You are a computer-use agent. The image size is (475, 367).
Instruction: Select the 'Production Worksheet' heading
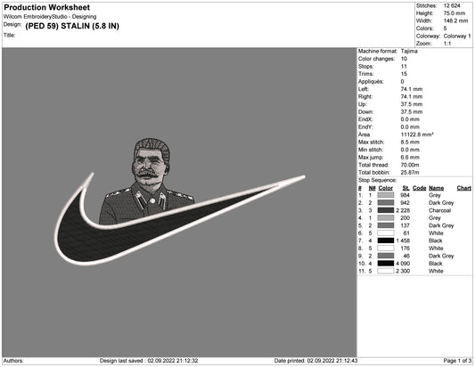point(46,7)
